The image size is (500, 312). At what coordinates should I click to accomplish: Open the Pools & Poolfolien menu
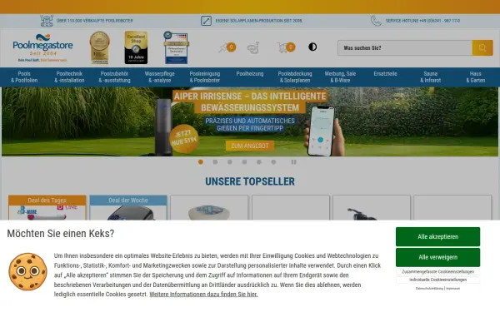click(x=24, y=77)
